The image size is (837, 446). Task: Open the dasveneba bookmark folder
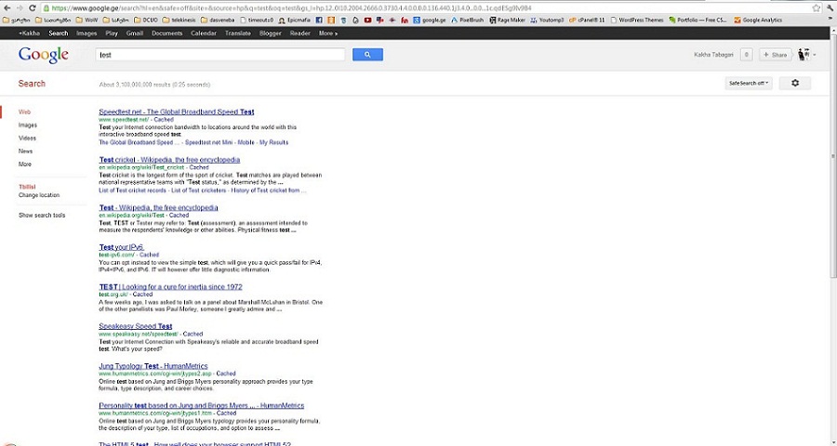[x=218, y=20]
